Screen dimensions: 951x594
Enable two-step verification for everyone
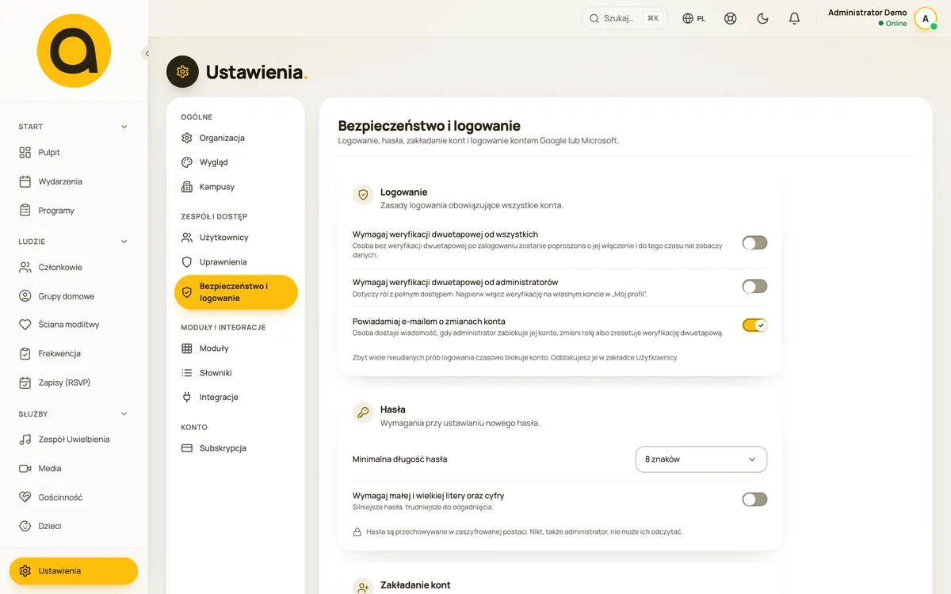pyautogui.click(x=754, y=243)
